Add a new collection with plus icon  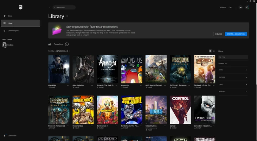(67, 44)
